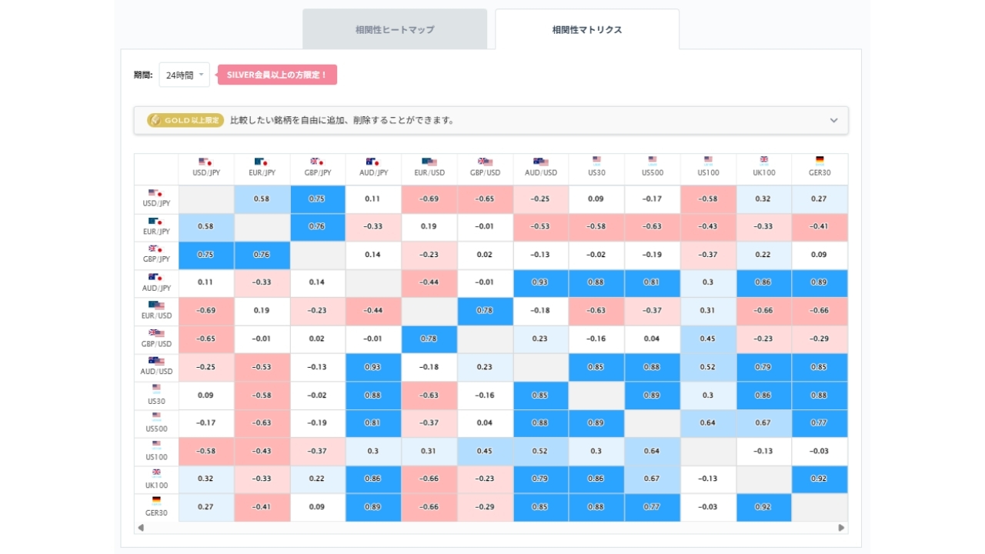The width and height of the screenshot is (985, 554).
Task: Click the EUR/USD column header flag icon
Action: pos(429,162)
